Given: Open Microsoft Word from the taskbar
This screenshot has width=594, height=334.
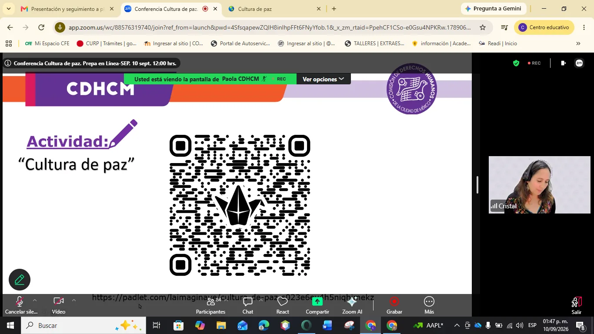Looking at the screenshot, I should (x=327, y=325).
